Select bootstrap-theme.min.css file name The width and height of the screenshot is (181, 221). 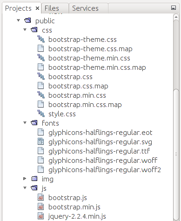point(89,58)
